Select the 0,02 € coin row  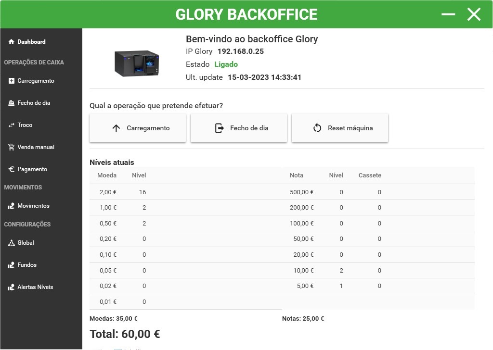[x=185, y=286]
